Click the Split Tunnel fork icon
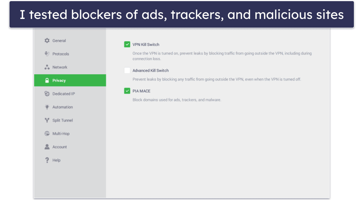Image resolution: width=363 pixels, height=200 pixels. (x=47, y=120)
